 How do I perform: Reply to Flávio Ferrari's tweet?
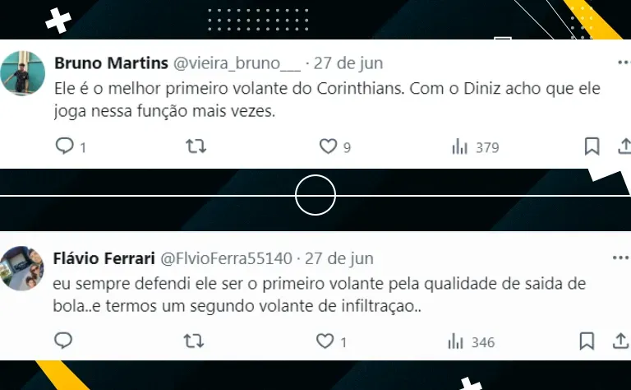(x=63, y=341)
